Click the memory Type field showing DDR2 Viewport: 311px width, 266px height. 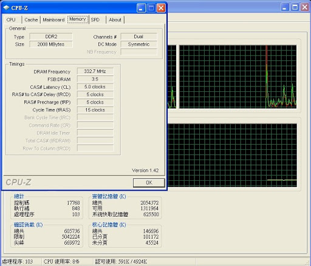click(x=51, y=37)
